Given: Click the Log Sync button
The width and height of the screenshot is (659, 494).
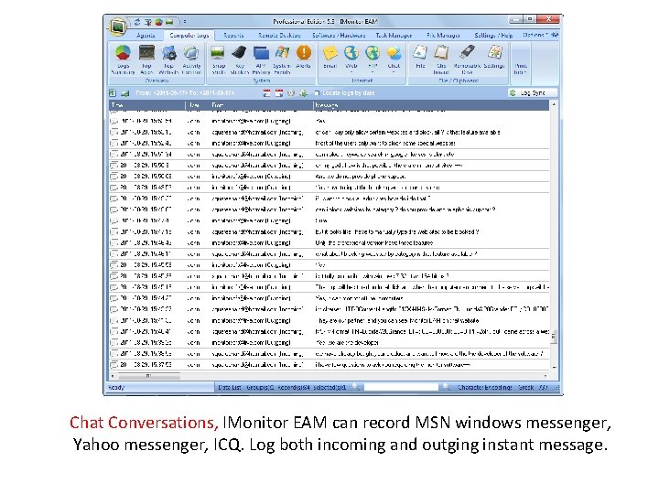Looking at the screenshot, I should 533,92.
